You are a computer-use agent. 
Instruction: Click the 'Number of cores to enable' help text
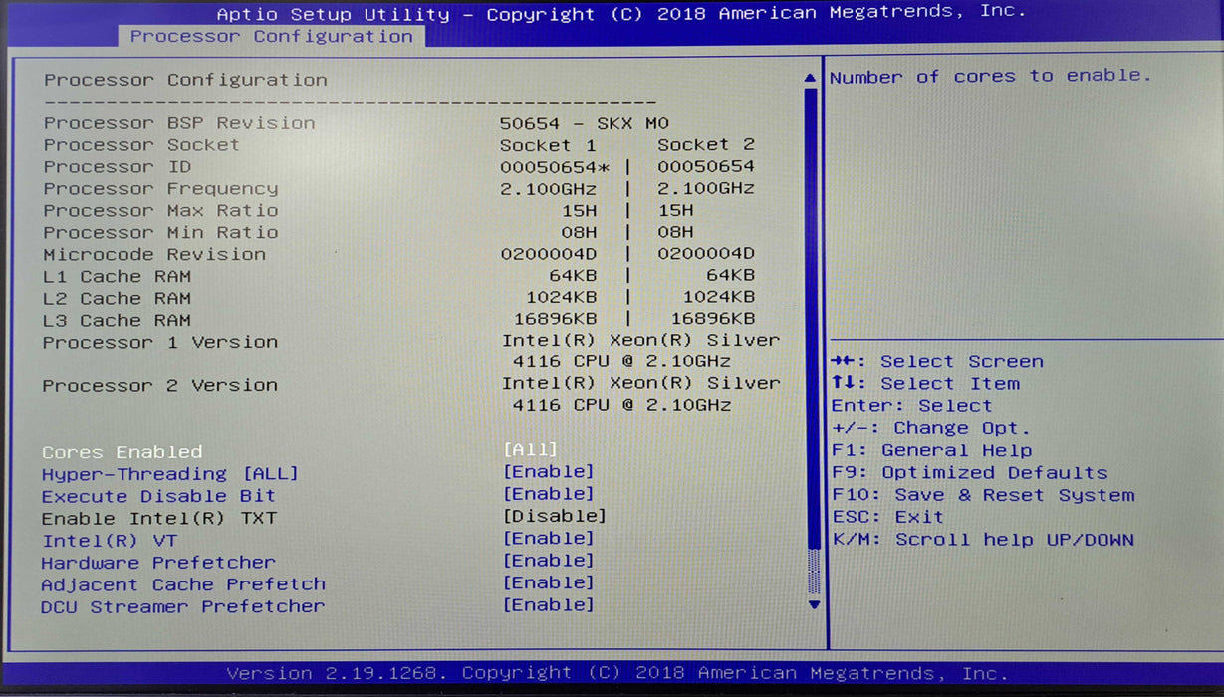(990, 77)
